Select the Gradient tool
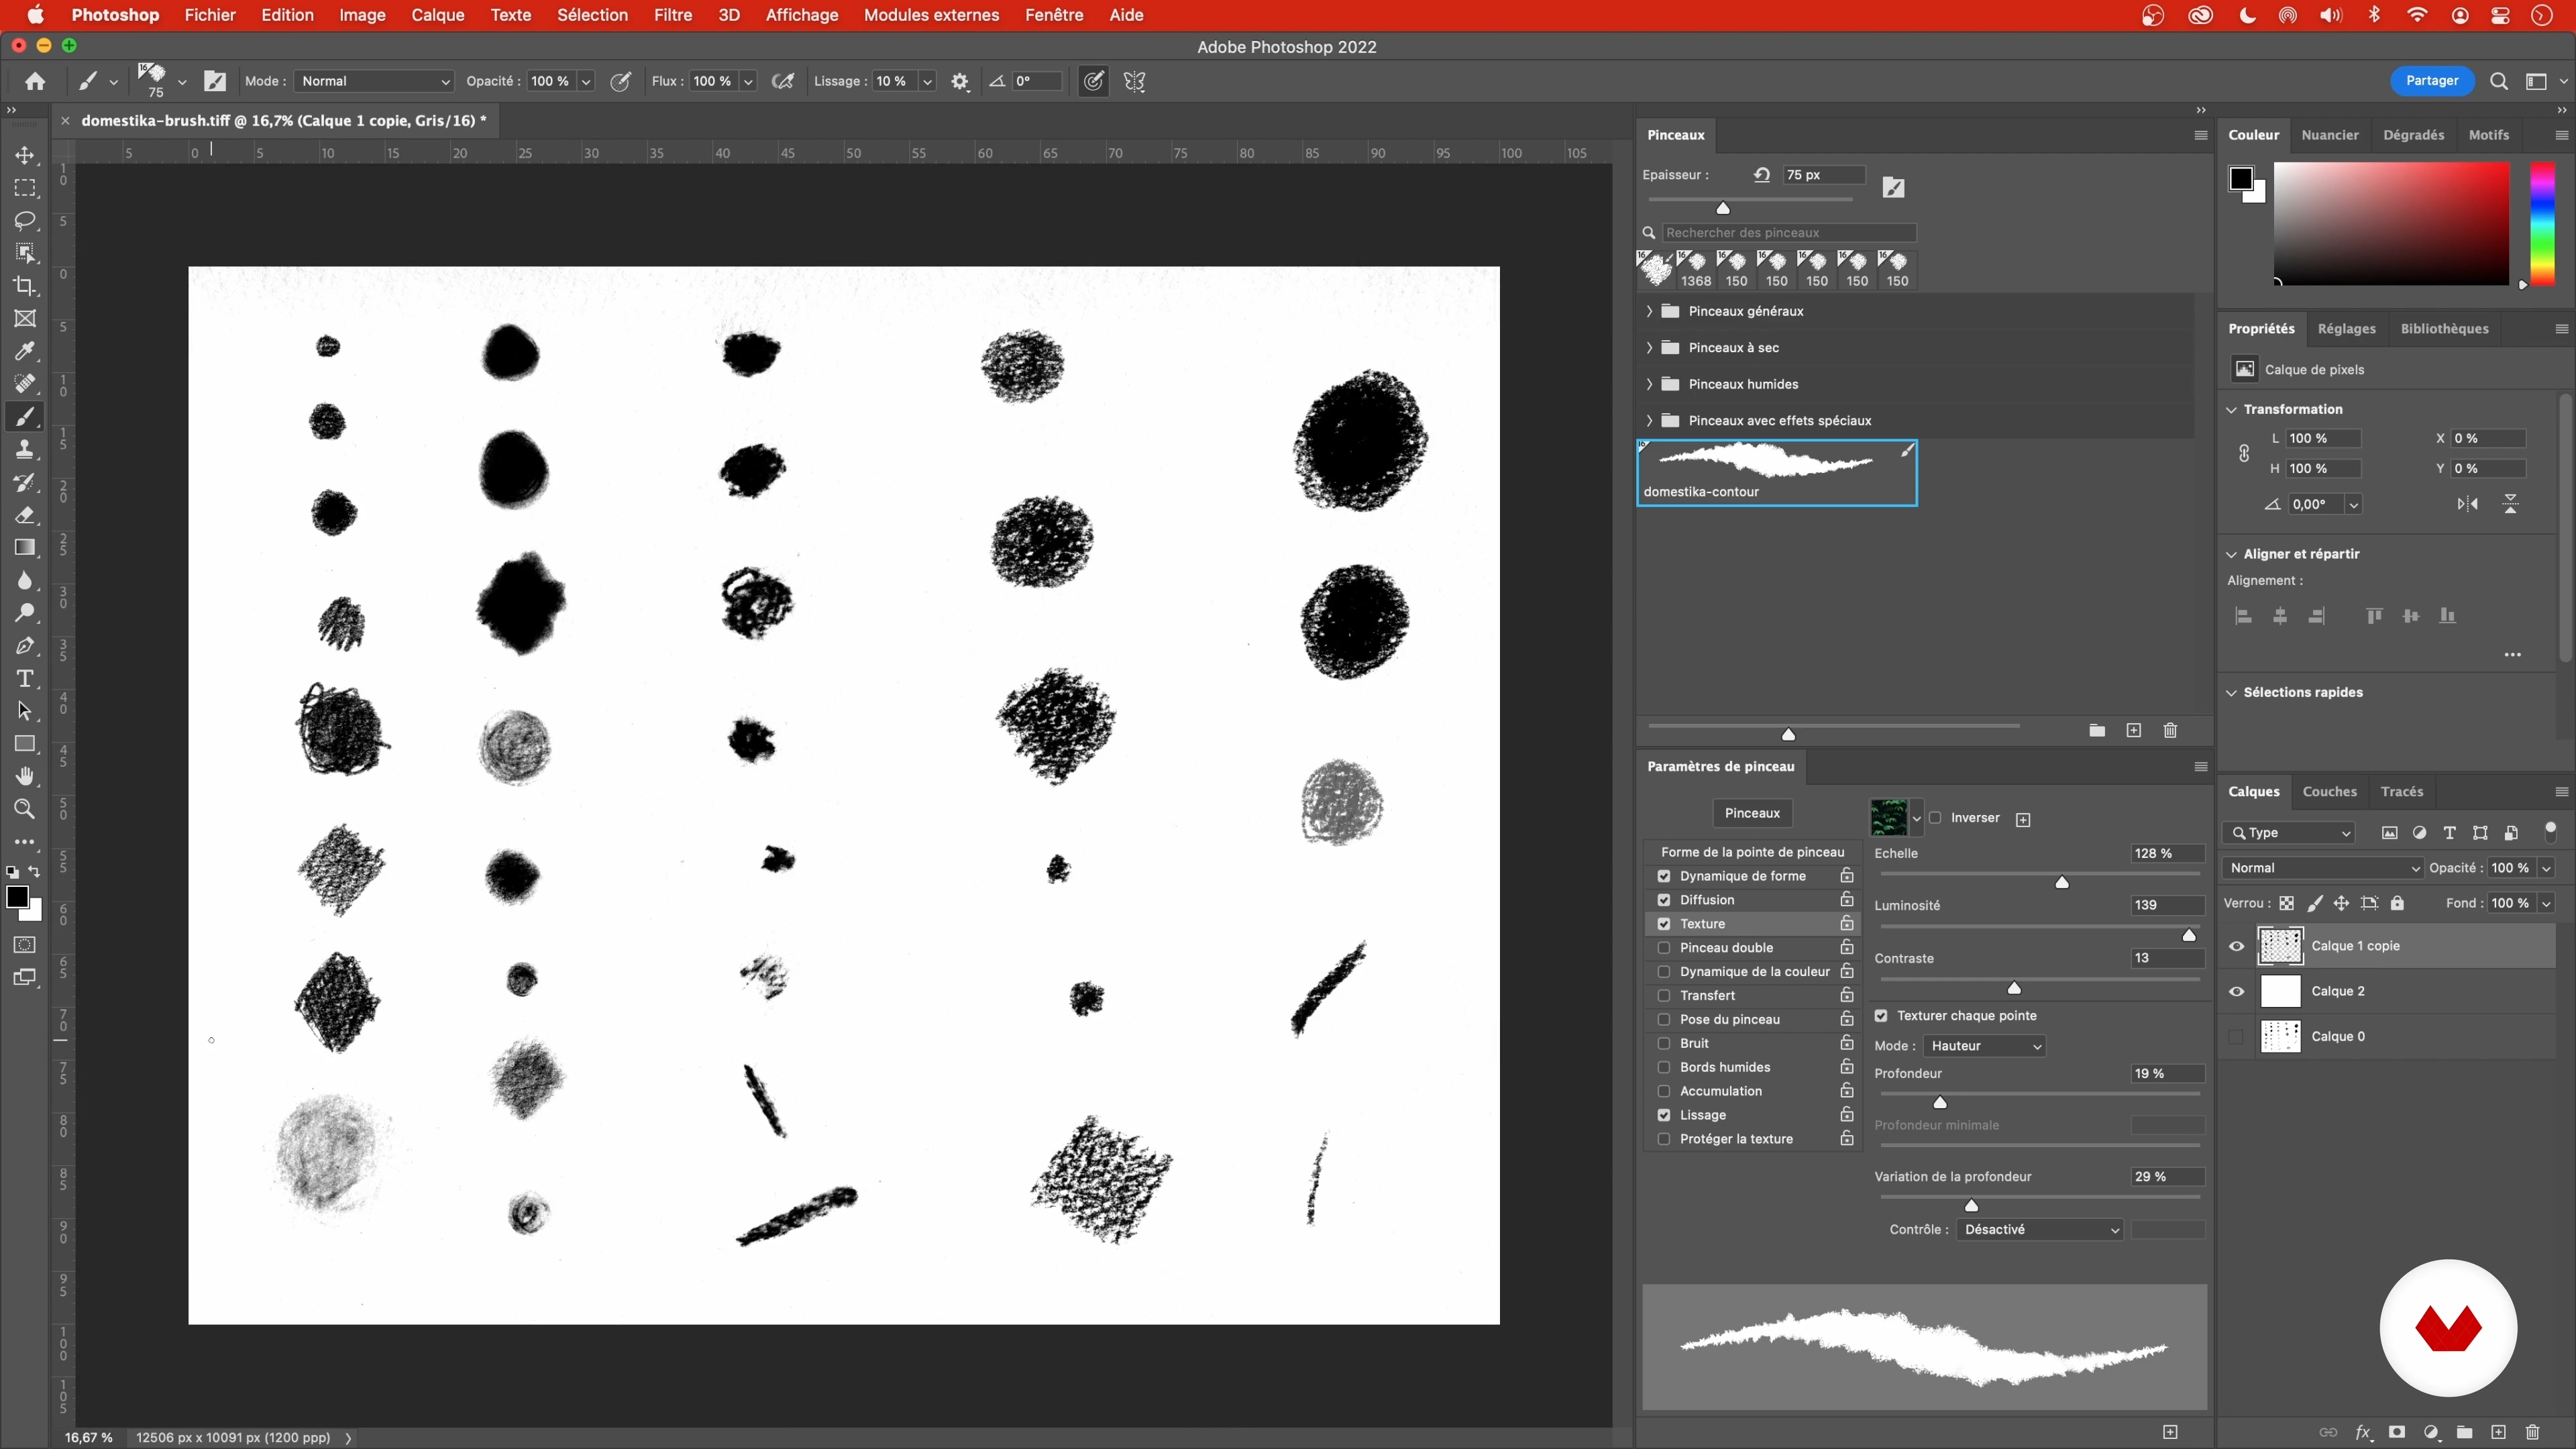The width and height of the screenshot is (2576, 1449). [25, 547]
